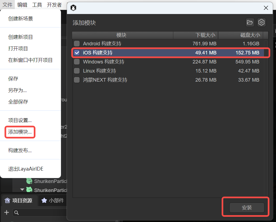Uncheck the iOS 构建支持 checkbox
Image resolution: width=276 pixels, height=222 pixels.
[77, 53]
